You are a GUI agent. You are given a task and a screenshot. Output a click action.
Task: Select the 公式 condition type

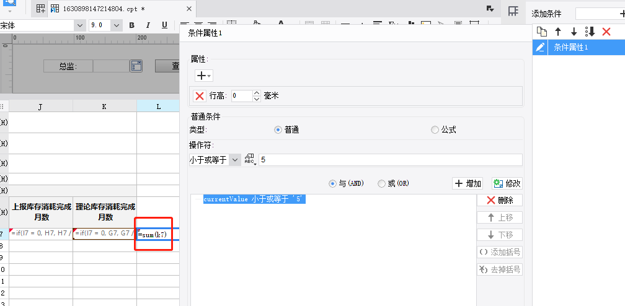pyautogui.click(x=444, y=130)
